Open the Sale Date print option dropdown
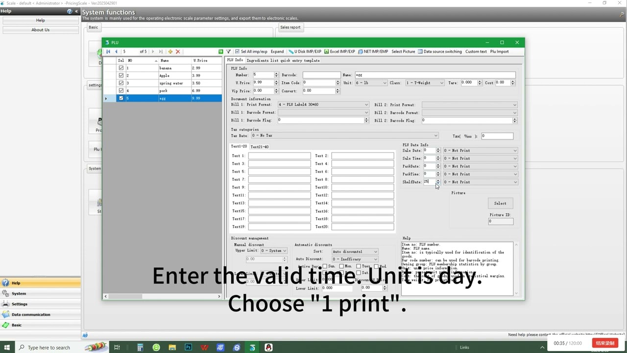Viewport: 627px width, 353px height. pos(480,151)
